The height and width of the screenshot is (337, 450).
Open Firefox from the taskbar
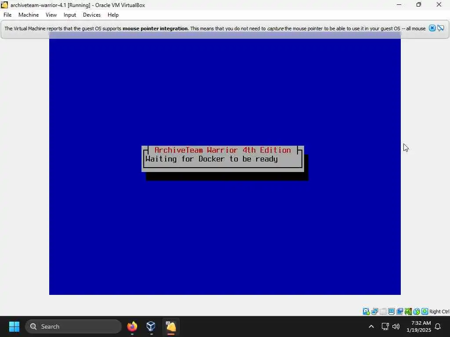(132, 326)
